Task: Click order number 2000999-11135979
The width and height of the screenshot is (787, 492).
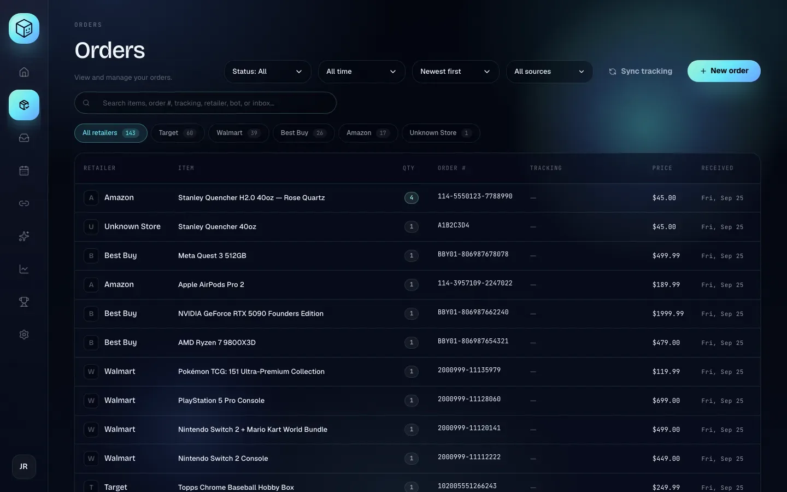Action: (x=469, y=370)
